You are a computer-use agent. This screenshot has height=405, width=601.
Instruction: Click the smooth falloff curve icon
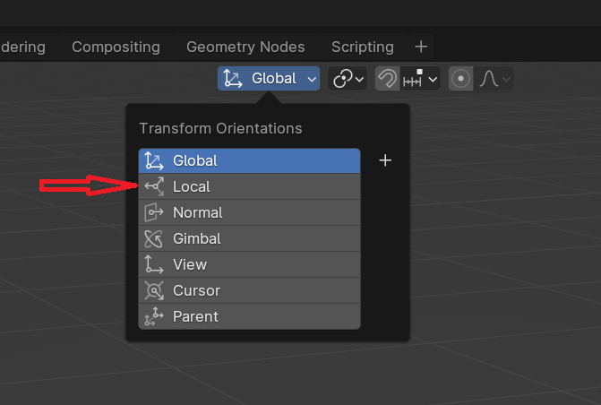[x=489, y=79]
